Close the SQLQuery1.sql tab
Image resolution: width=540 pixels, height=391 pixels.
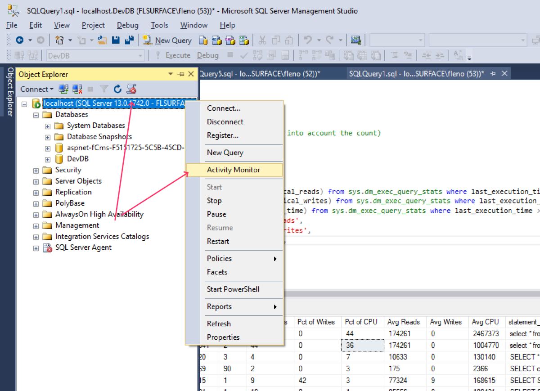pyautogui.click(x=504, y=73)
